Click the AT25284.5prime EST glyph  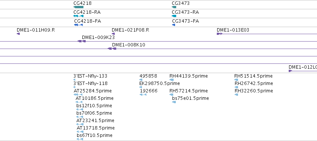point(78,95)
